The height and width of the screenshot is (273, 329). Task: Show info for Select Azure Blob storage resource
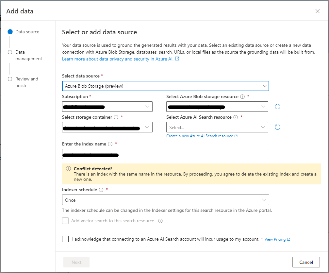point(242,96)
